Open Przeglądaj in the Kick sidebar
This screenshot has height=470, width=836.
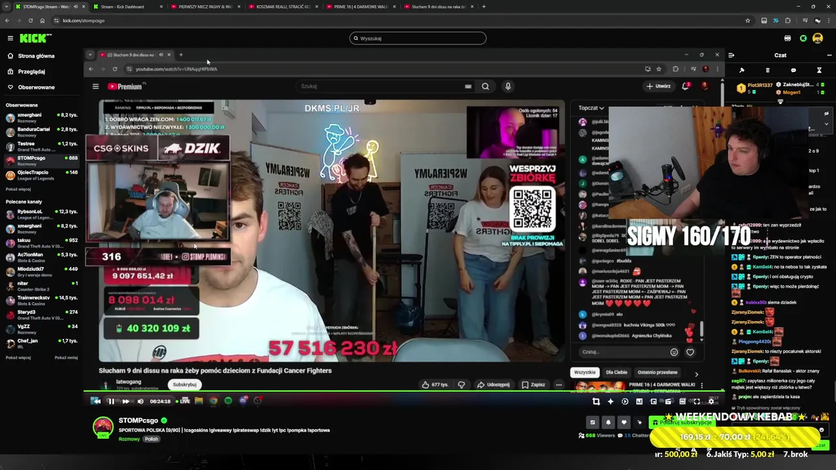31,72
